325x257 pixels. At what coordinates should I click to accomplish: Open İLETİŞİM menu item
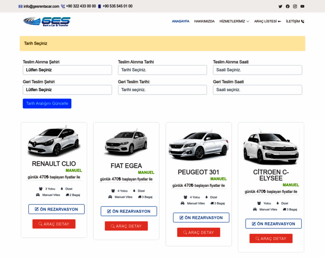pyautogui.click(x=295, y=21)
